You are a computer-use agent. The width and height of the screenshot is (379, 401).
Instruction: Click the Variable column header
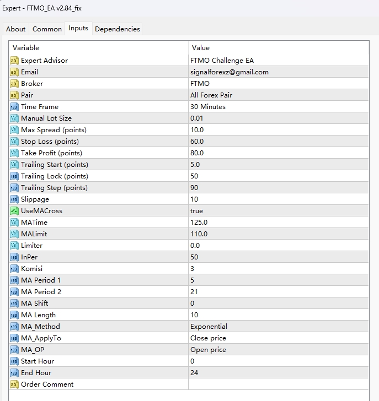(x=26, y=48)
